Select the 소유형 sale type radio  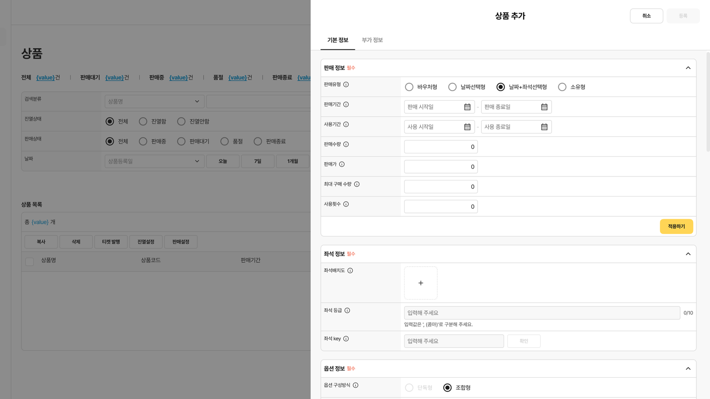tap(562, 87)
